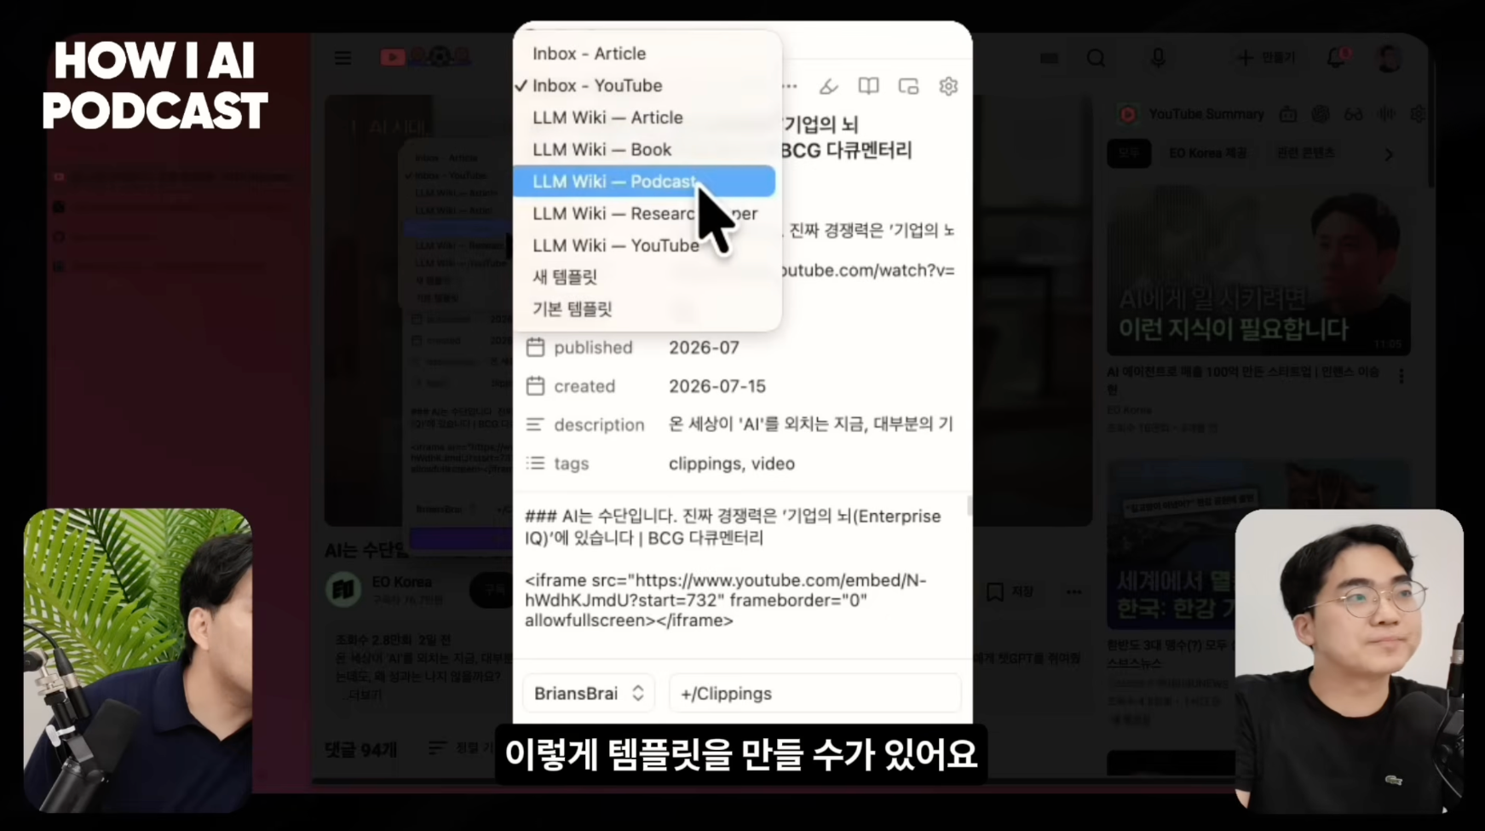Choose highlighted 'LLM Wiki — Podcast' template

[x=644, y=182]
